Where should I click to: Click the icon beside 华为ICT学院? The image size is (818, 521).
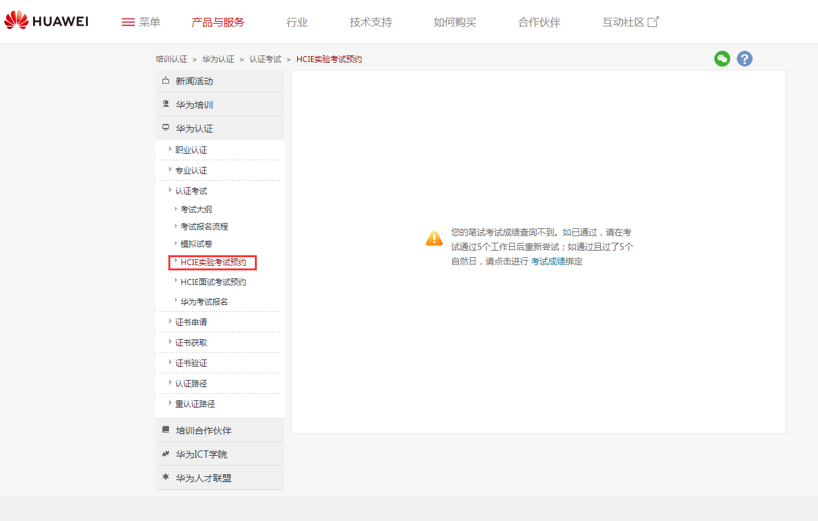coord(166,454)
